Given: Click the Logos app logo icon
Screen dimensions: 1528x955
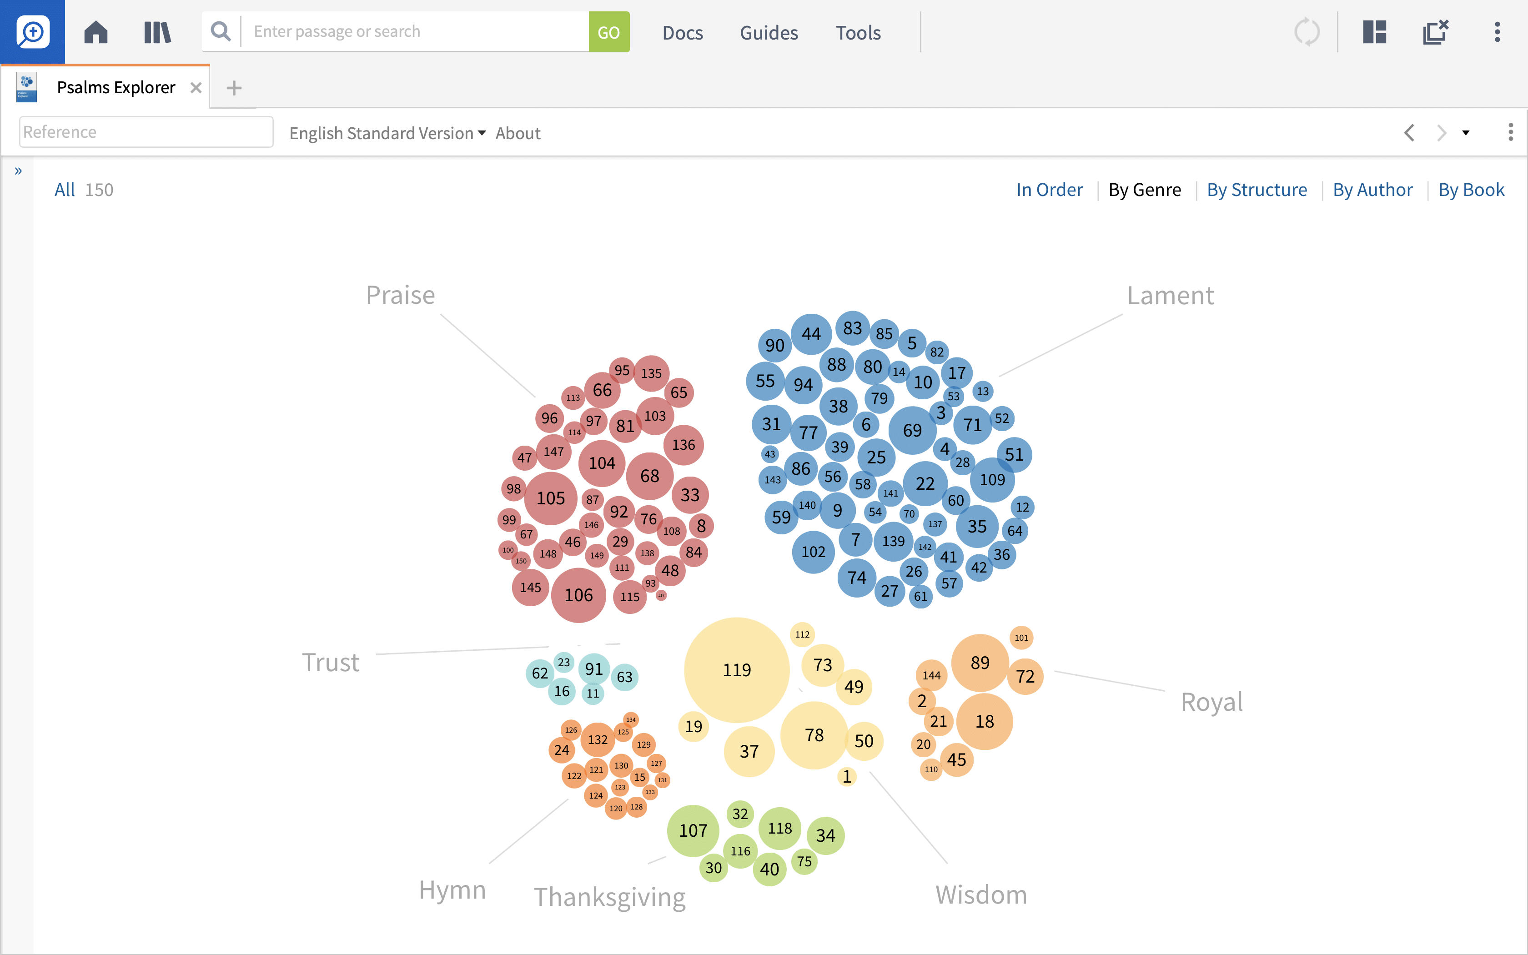Looking at the screenshot, I should click(32, 31).
